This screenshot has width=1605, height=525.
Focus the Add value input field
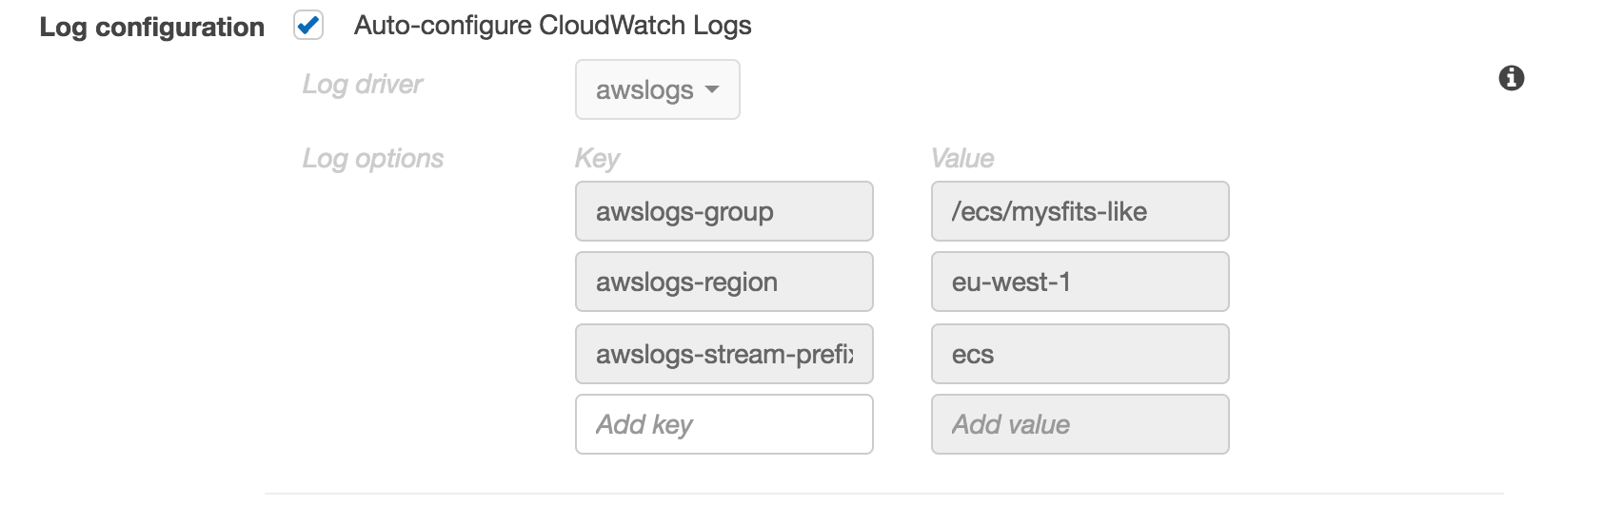(1080, 424)
